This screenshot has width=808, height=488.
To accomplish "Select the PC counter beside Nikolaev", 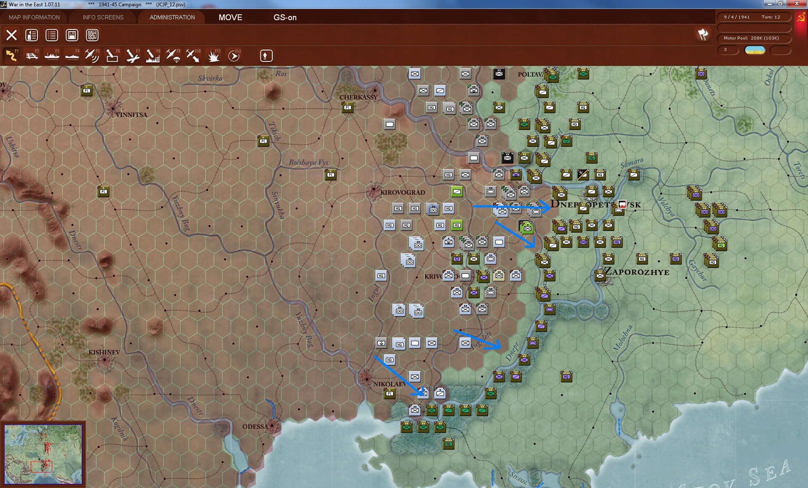I will click(390, 393).
